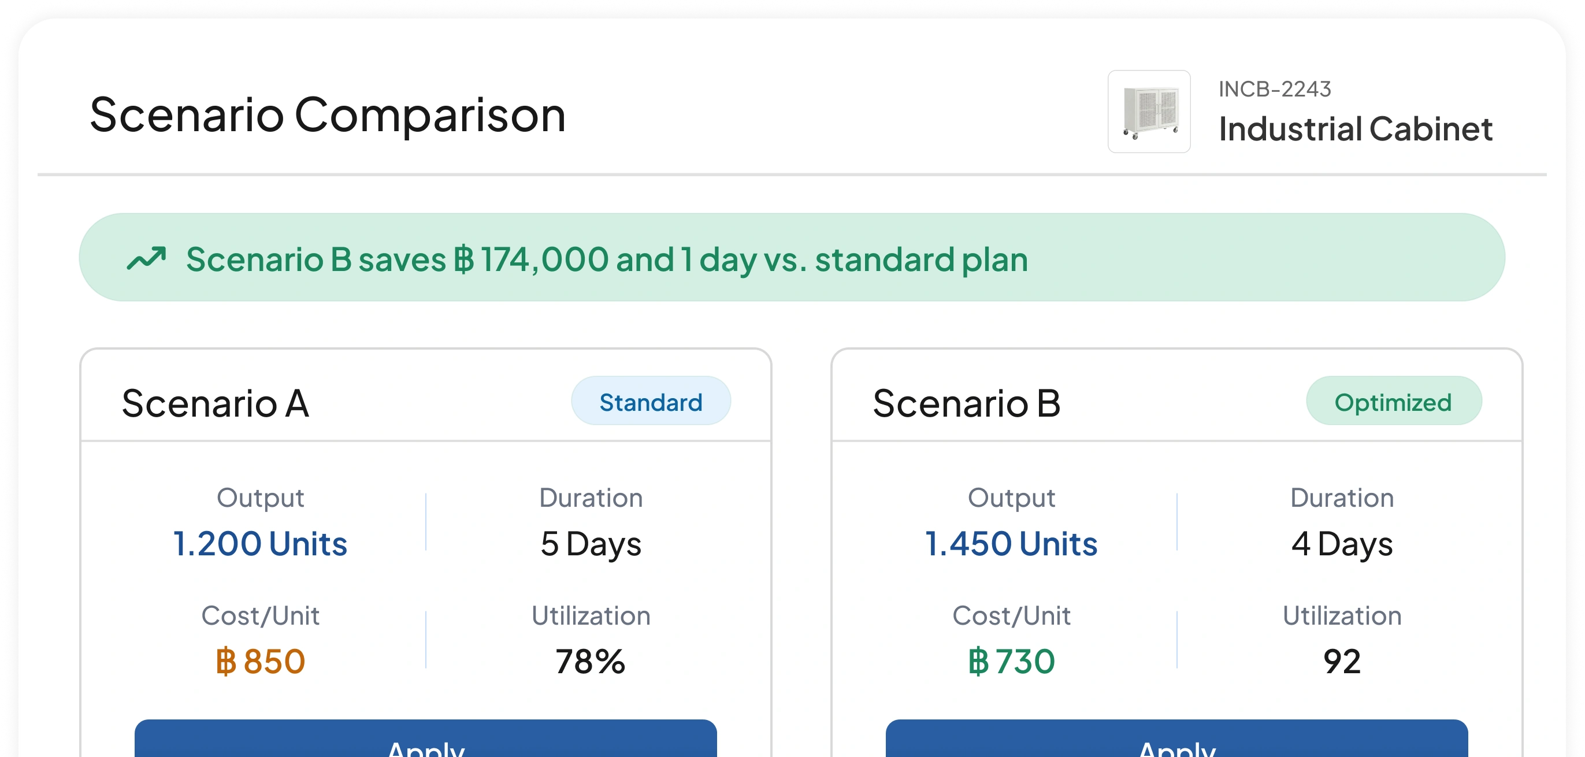Click the 1.450 Units output value
The height and width of the screenshot is (757, 1585).
[x=1011, y=543]
